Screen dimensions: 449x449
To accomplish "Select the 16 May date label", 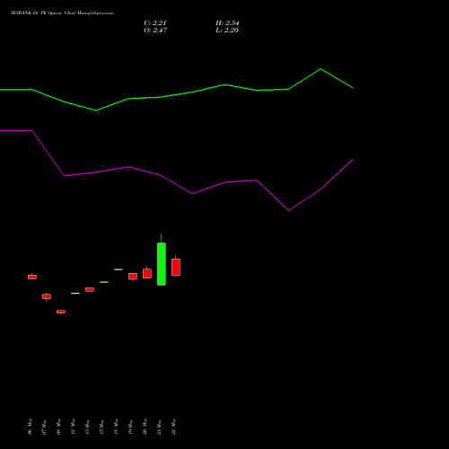I will [x=116, y=427].
